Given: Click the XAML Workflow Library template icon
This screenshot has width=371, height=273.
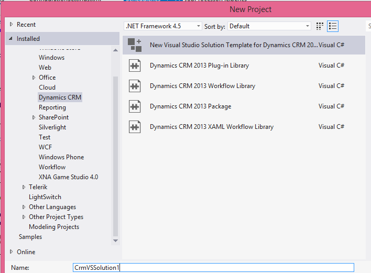Looking at the screenshot, I should [x=135, y=127].
